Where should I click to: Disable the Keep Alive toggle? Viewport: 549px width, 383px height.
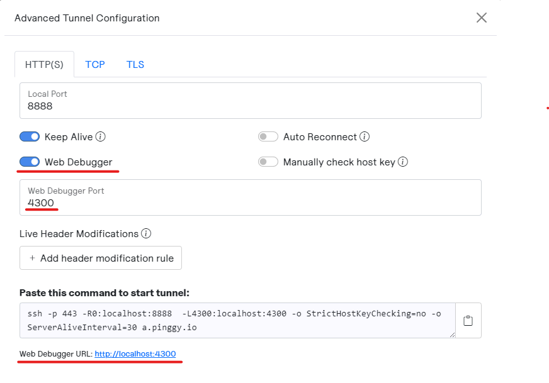30,136
